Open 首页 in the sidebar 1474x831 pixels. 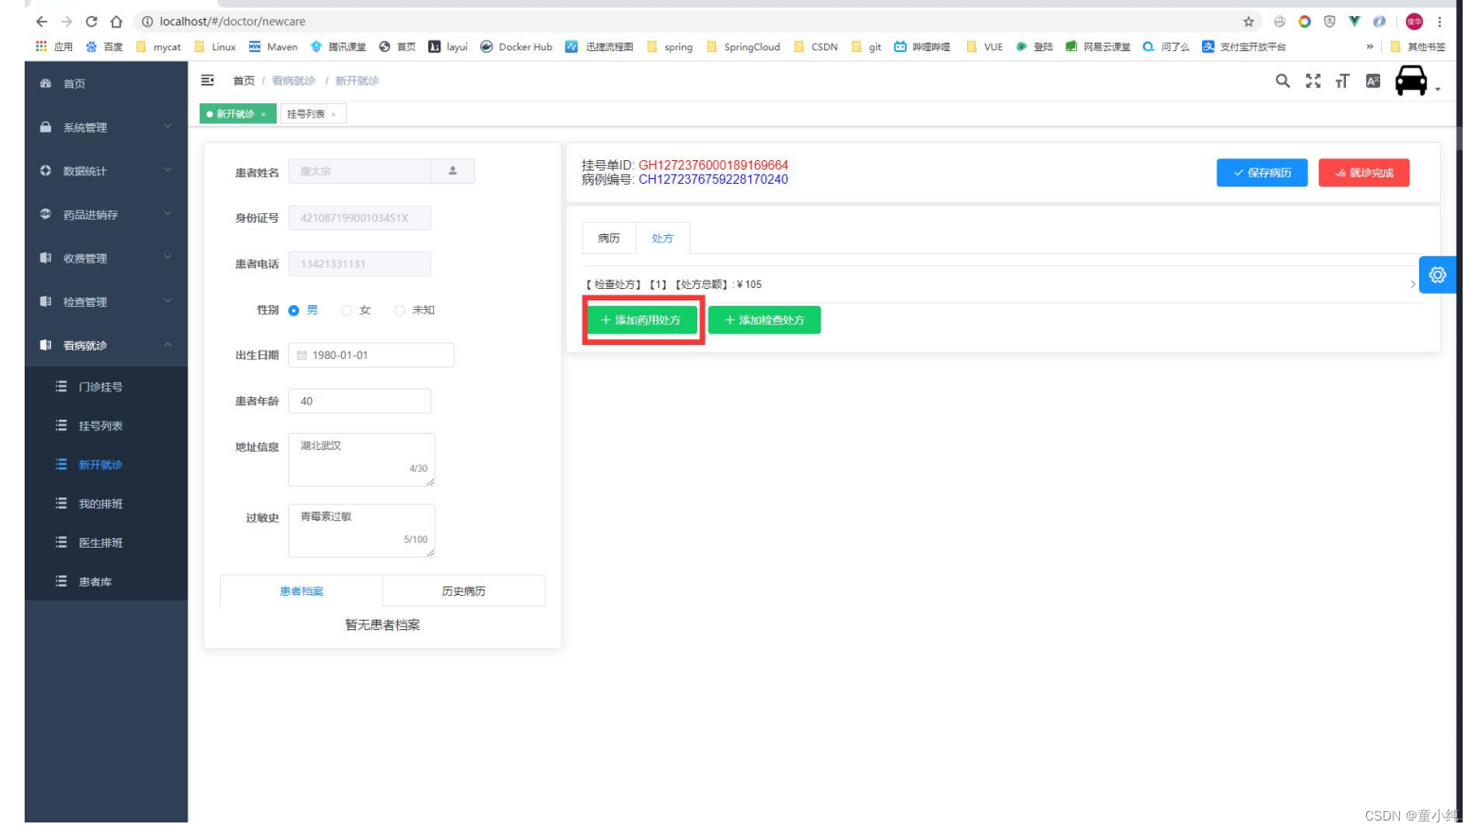[106, 83]
